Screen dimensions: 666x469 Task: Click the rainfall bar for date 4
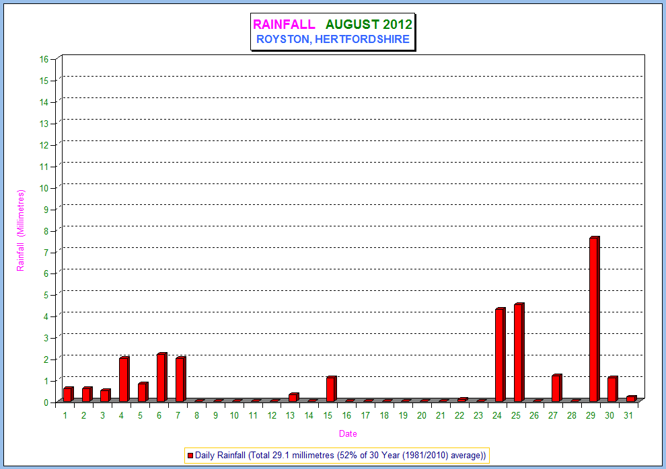[x=124, y=379]
